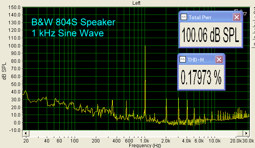Image resolution: width=255 pixels, height=148 pixels.
Task: Click the 10.0k frequency axis label
Action: (x=215, y=141)
